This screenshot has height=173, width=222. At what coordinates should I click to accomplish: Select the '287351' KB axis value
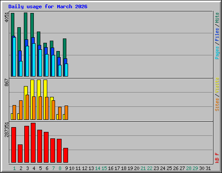[7, 130]
